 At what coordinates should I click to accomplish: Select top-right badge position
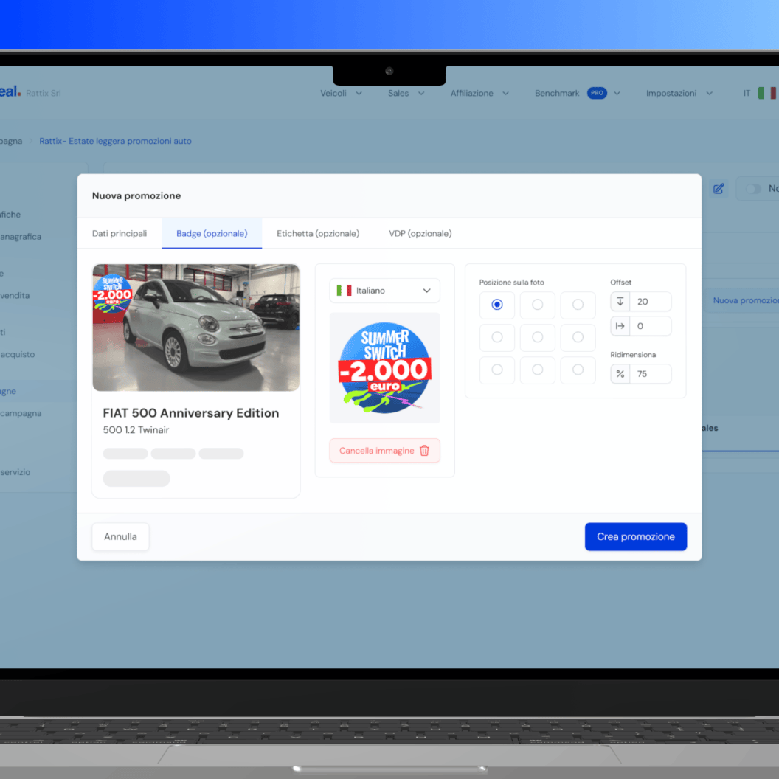(578, 305)
